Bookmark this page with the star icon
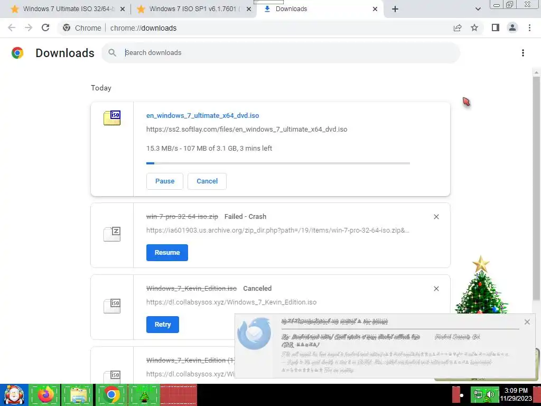 pyautogui.click(x=474, y=27)
